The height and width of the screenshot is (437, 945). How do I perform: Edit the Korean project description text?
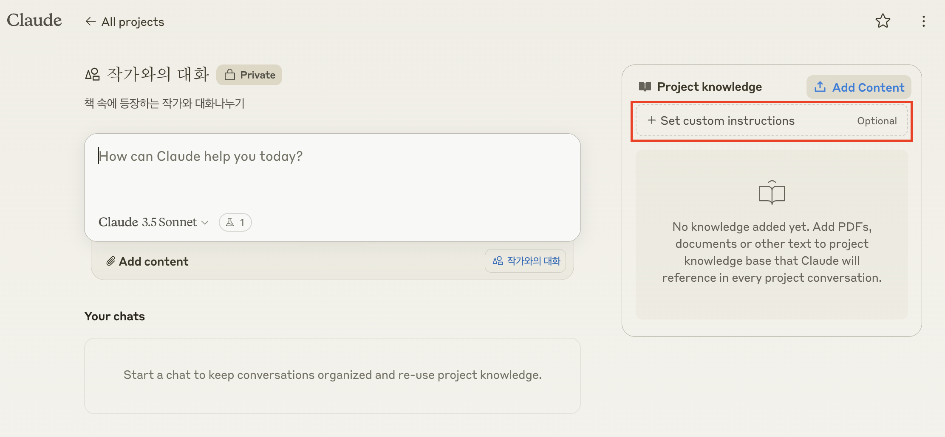tap(164, 103)
